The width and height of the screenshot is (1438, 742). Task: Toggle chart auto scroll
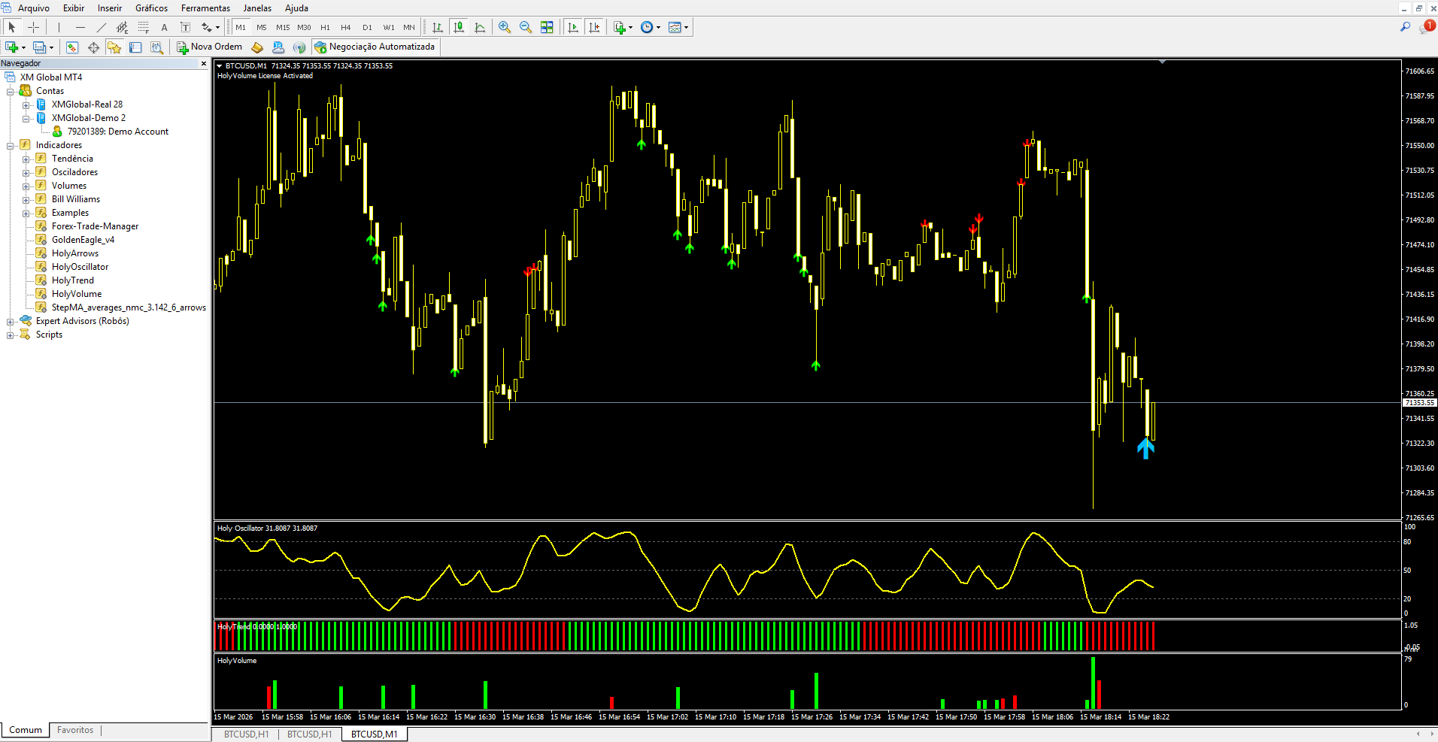point(573,27)
